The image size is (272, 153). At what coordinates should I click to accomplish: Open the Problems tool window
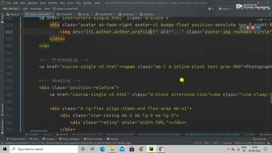(x=48, y=139)
